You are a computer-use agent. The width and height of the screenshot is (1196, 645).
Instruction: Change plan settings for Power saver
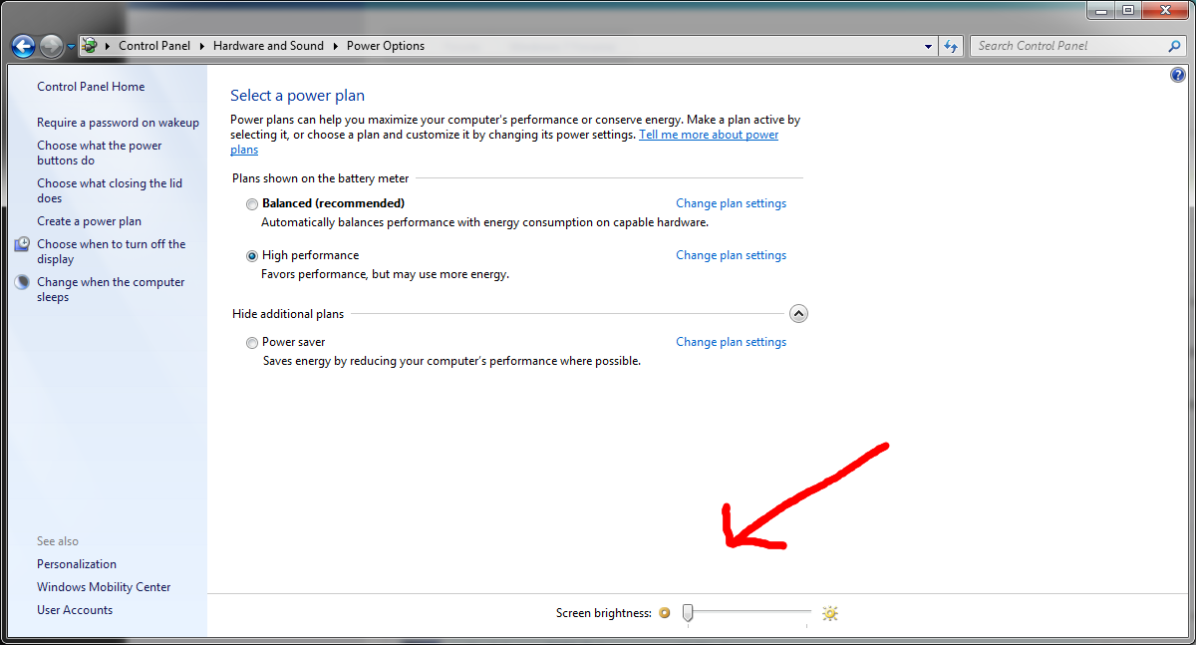point(731,342)
